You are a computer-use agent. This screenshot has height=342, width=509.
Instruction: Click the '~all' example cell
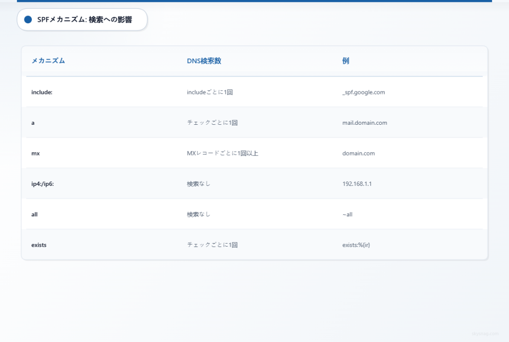[347, 214]
